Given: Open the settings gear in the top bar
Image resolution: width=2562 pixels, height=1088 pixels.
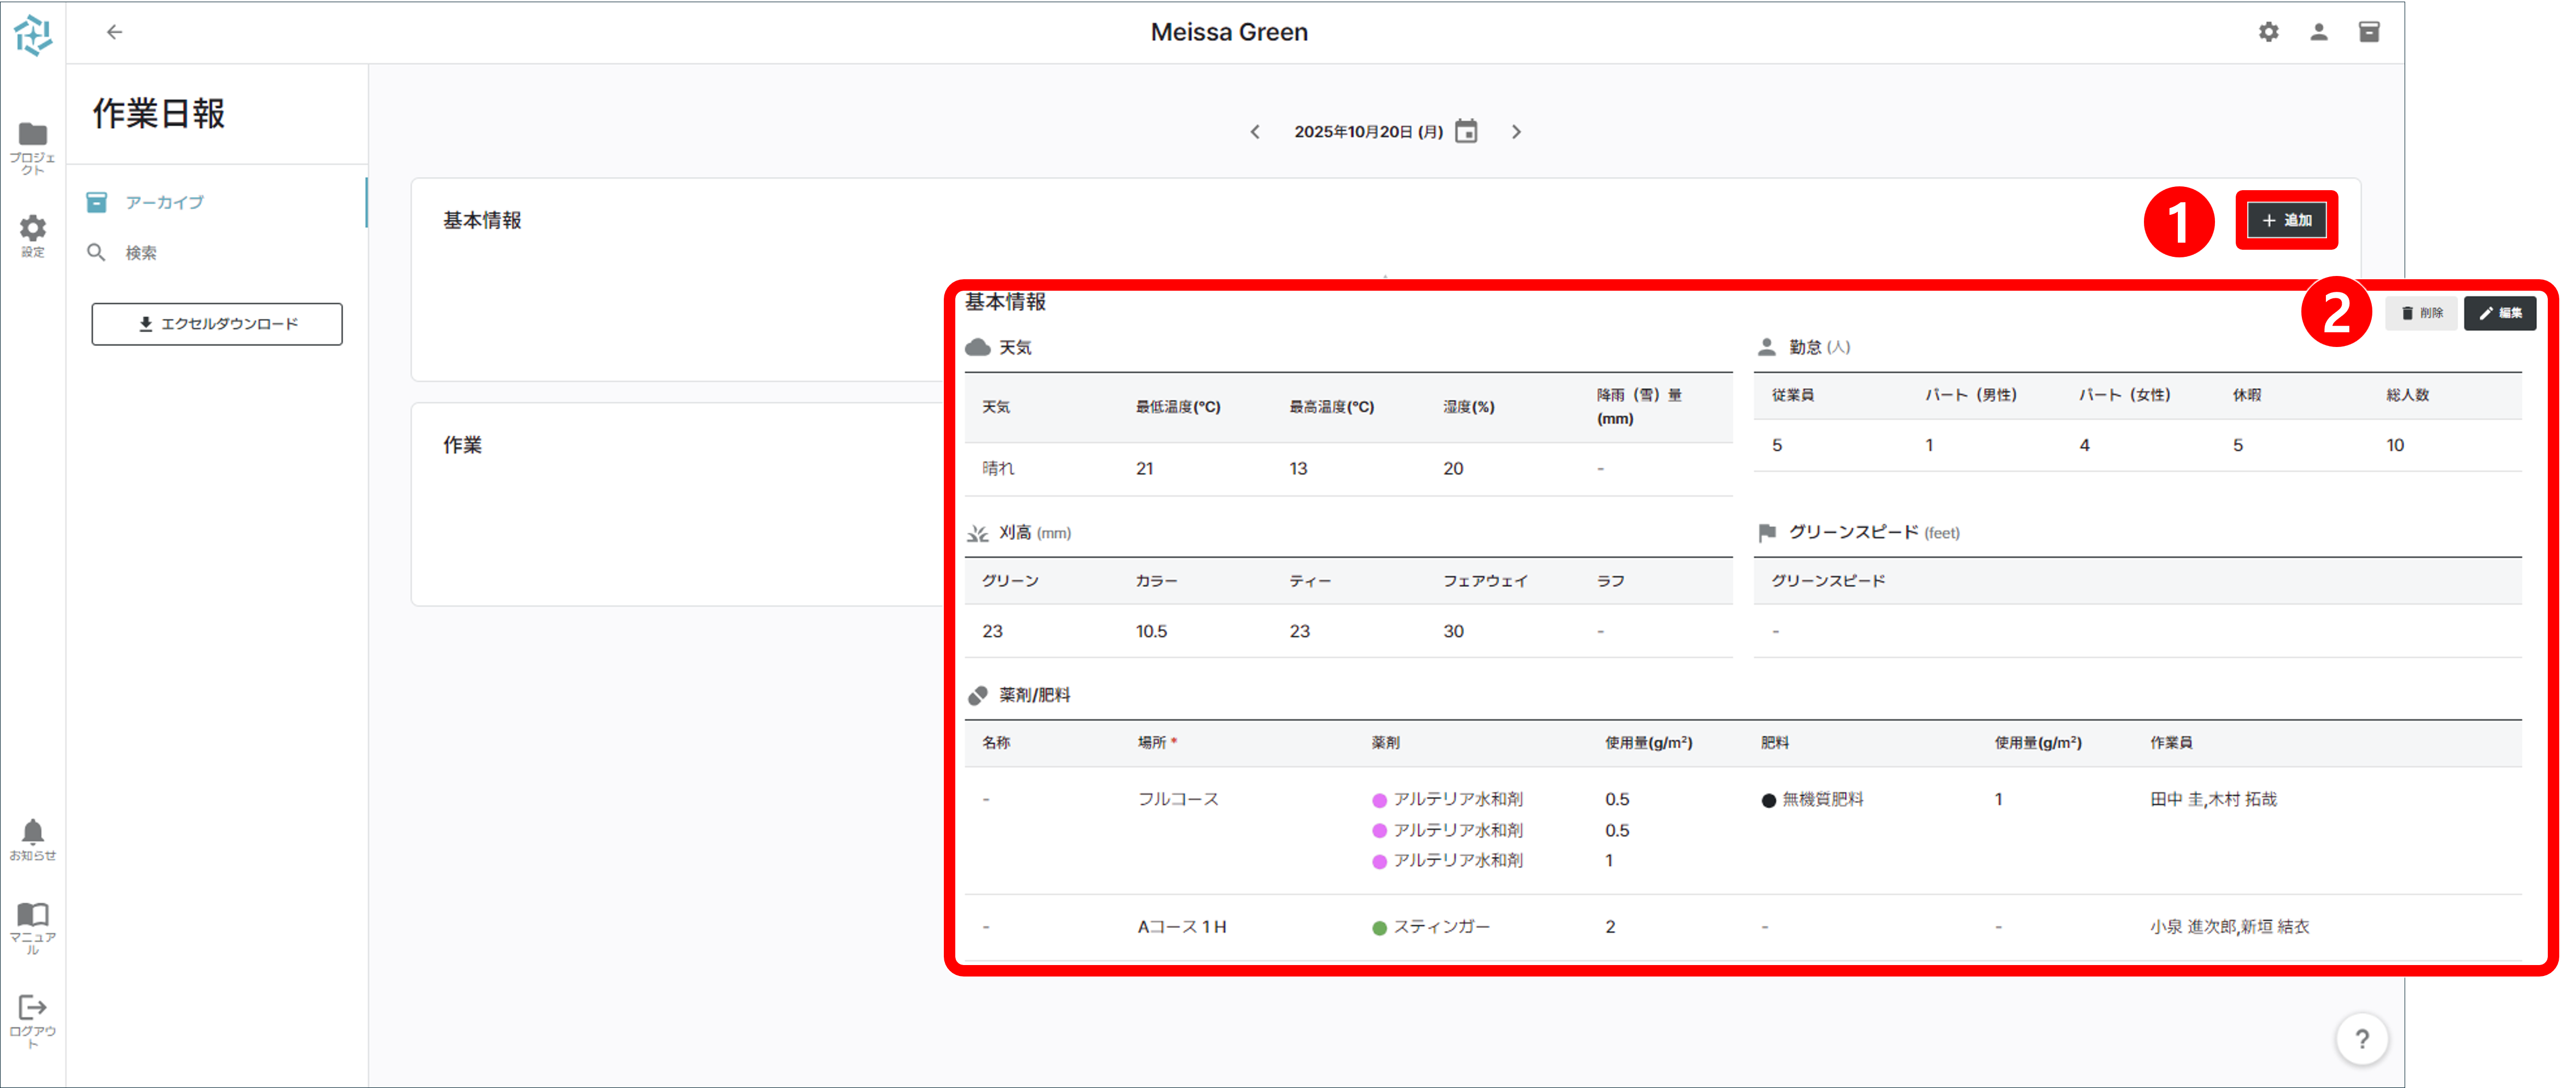Looking at the screenshot, I should point(2269,32).
